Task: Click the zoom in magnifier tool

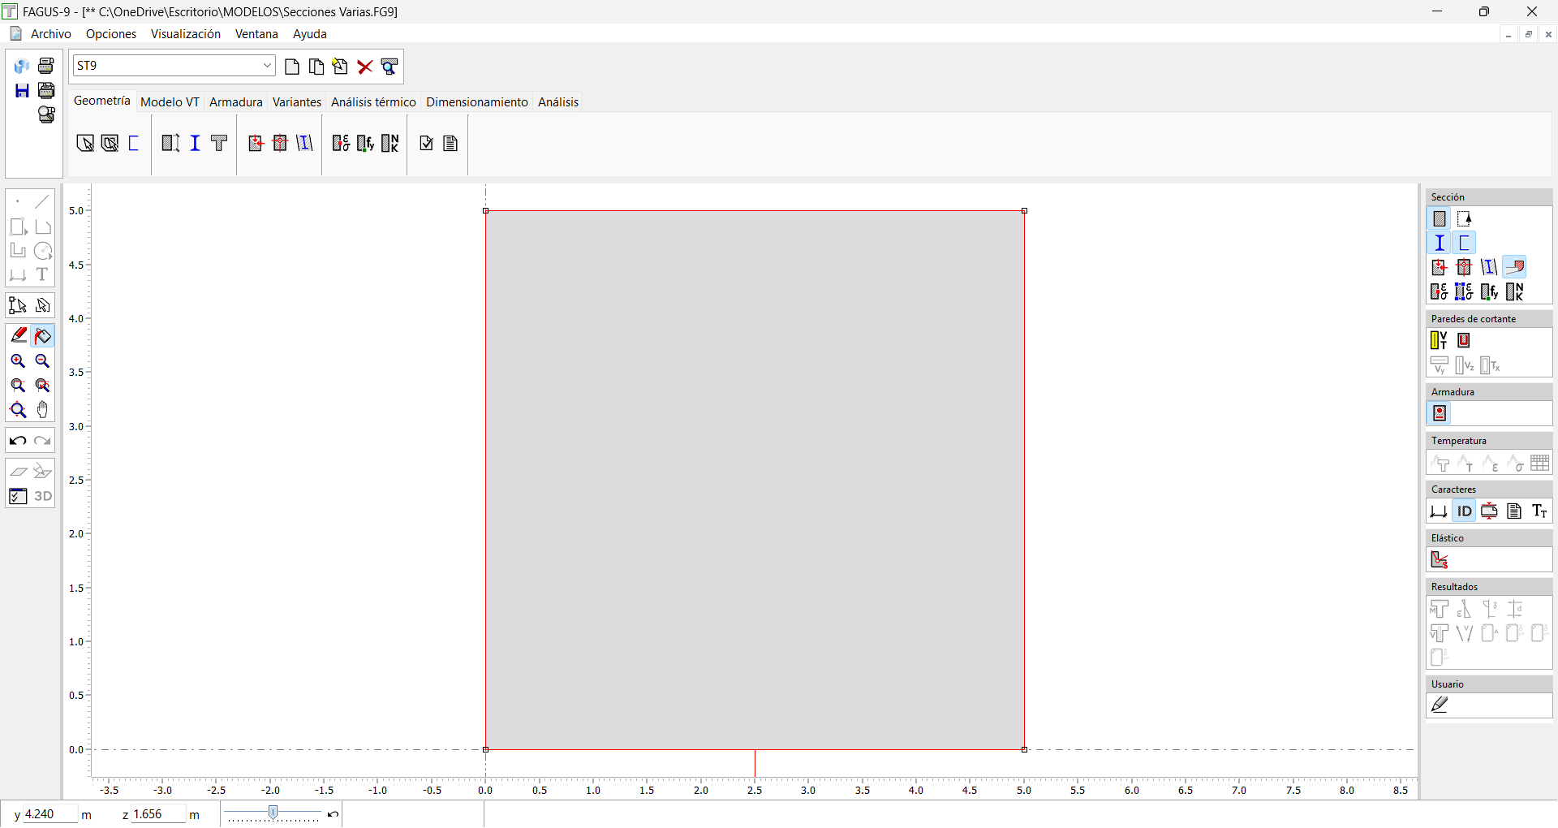Action: click(18, 361)
